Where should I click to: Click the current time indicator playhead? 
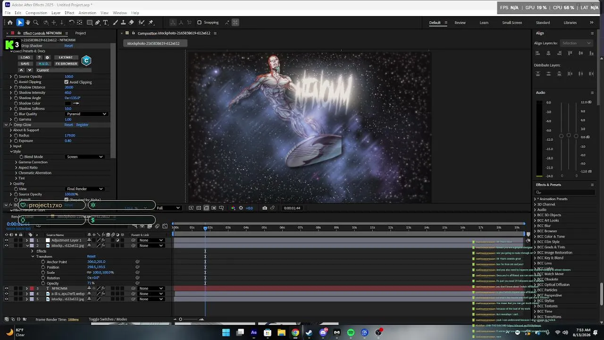click(205, 228)
